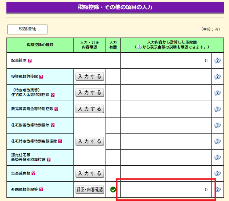Show amount explanation for 災害減免額 row
This screenshot has width=229, height=201.
point(217,173)
